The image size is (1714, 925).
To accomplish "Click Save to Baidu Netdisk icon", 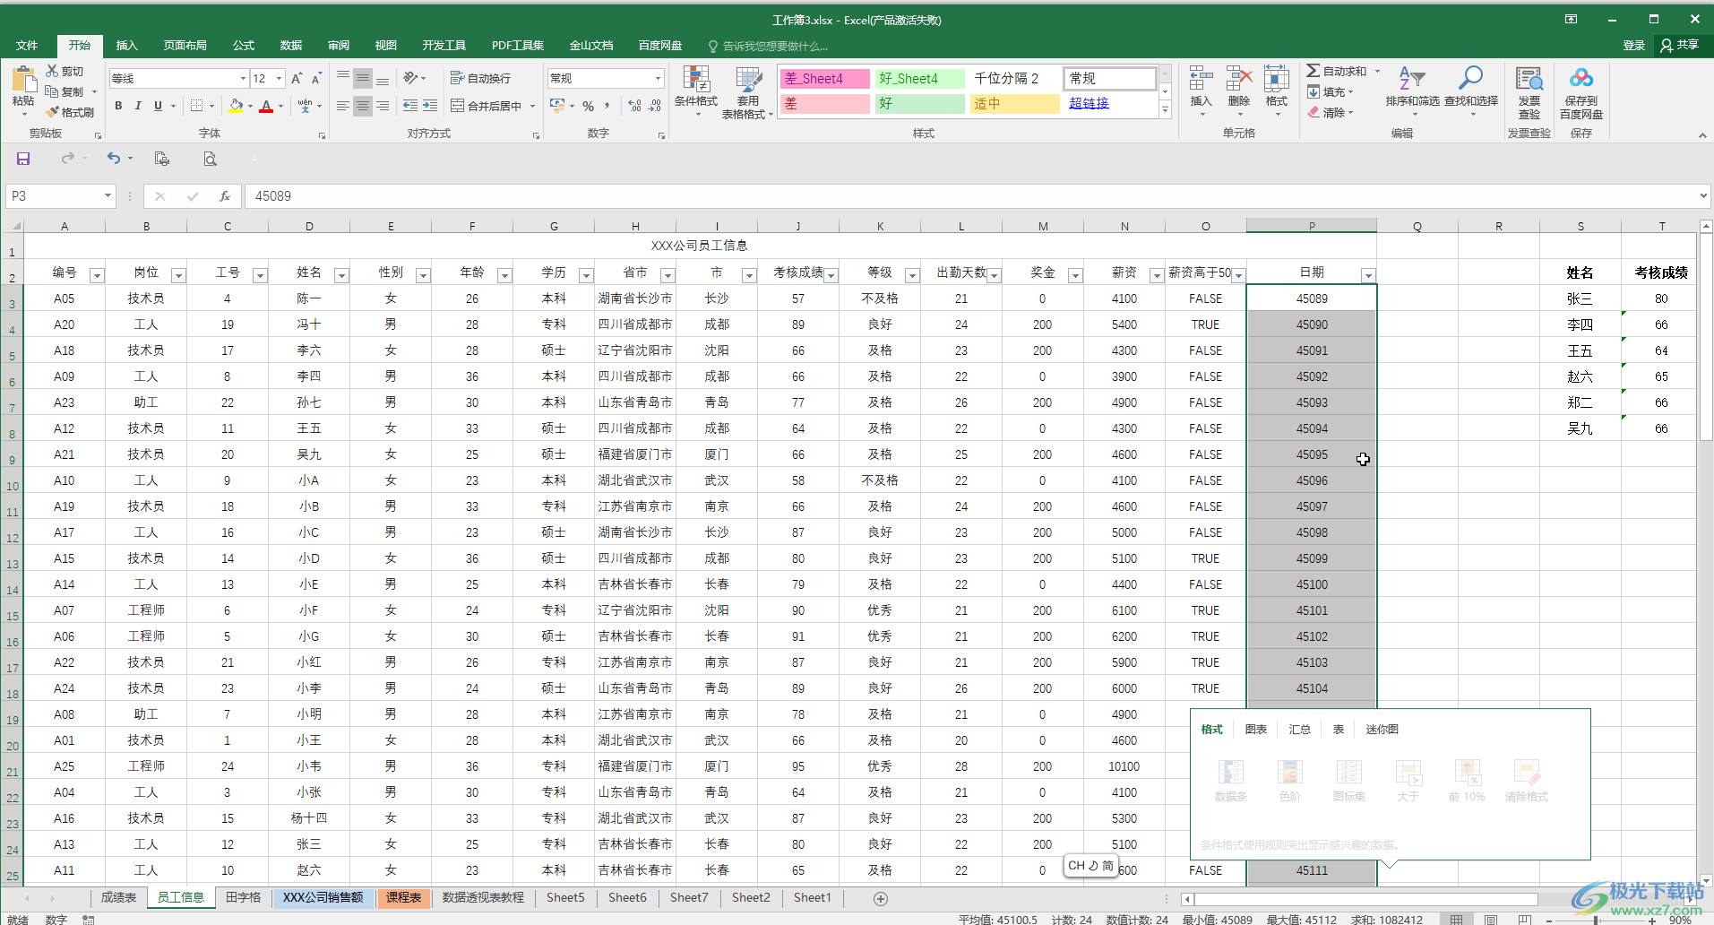I will pos(1581,79).
